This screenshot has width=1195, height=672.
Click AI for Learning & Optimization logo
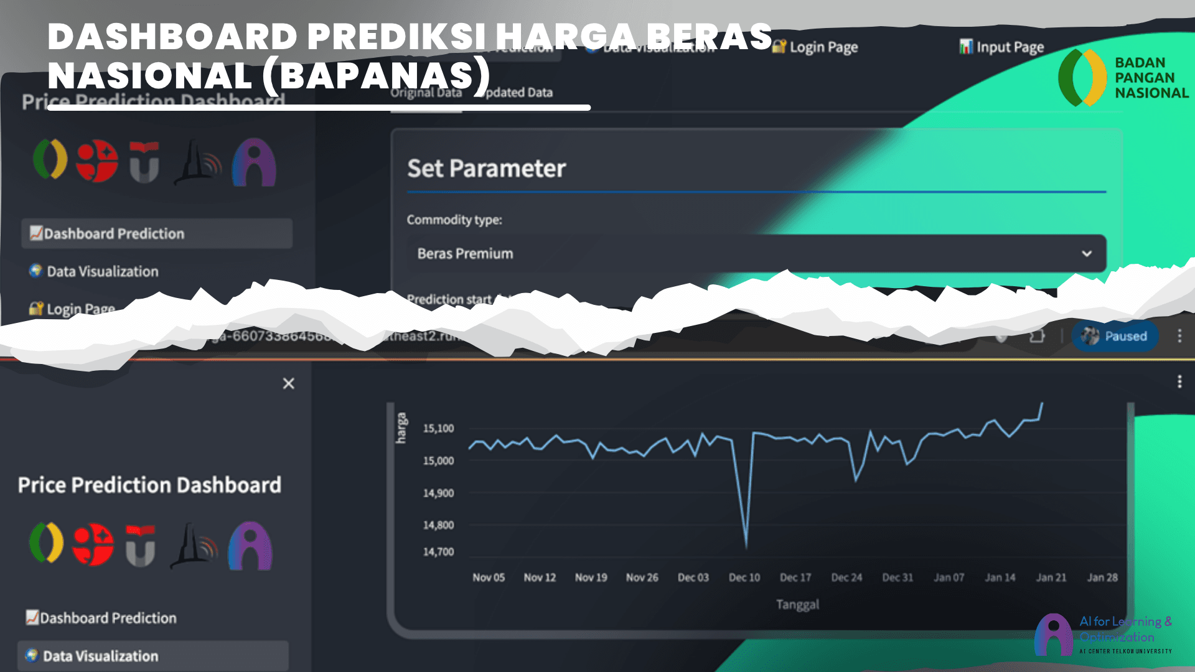[1104, 635]
